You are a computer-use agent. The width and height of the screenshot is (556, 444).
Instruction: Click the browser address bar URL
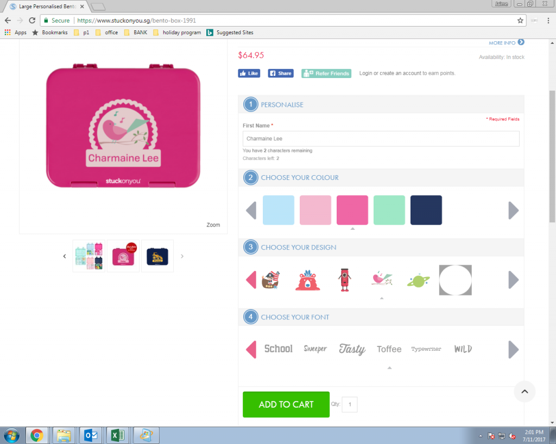tap(136, 21)
